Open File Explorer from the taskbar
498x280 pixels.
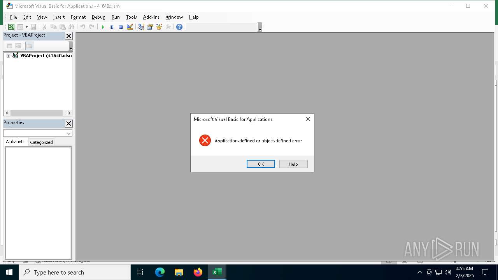[x=179, y=272]
